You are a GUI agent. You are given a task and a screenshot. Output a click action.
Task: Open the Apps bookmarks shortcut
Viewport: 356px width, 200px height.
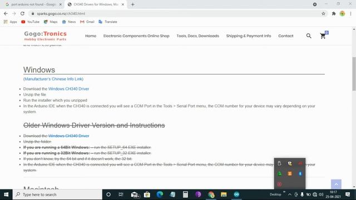pos(11,22)
